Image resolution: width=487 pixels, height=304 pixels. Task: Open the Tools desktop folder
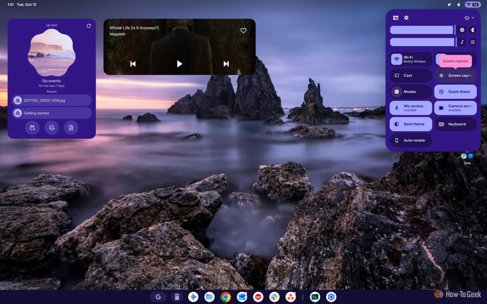467,158
